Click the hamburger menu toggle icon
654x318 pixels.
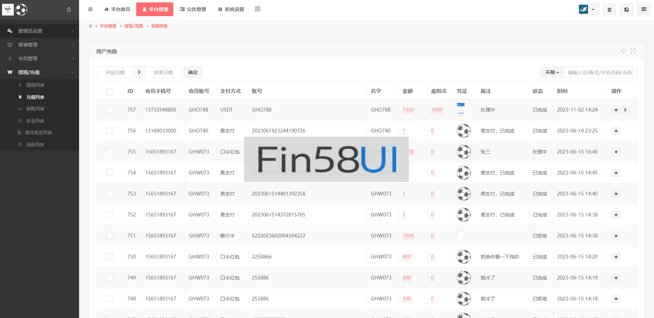(90, 9)
